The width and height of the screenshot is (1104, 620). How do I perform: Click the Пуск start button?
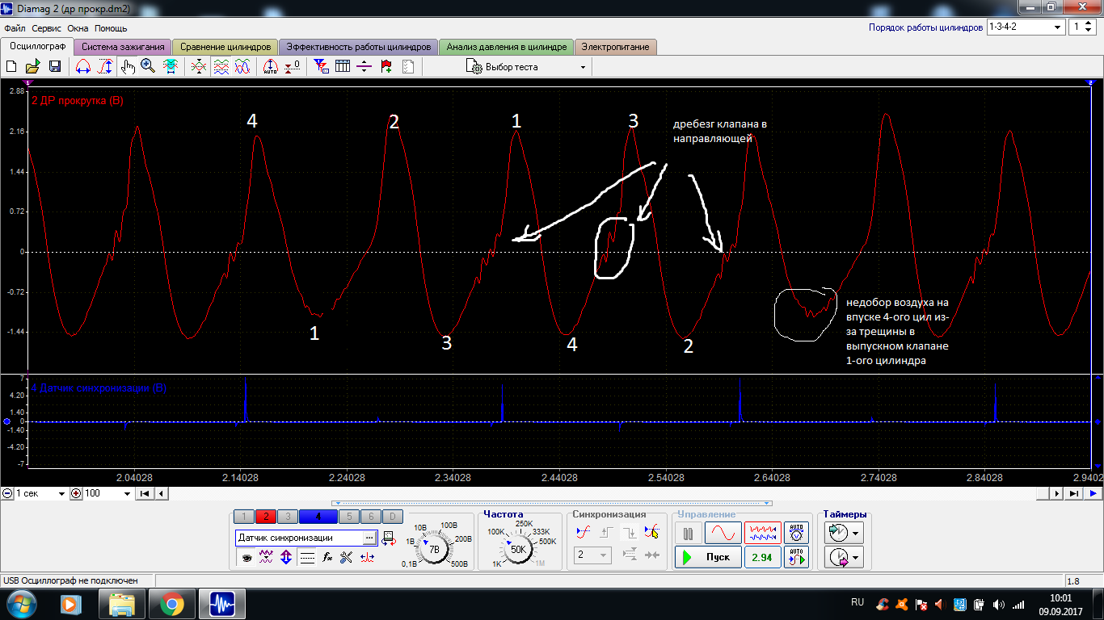click(x=708, y=557)
